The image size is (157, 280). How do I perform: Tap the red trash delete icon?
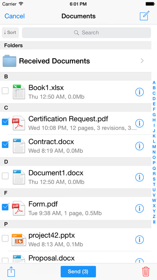[x=146, y=272]
